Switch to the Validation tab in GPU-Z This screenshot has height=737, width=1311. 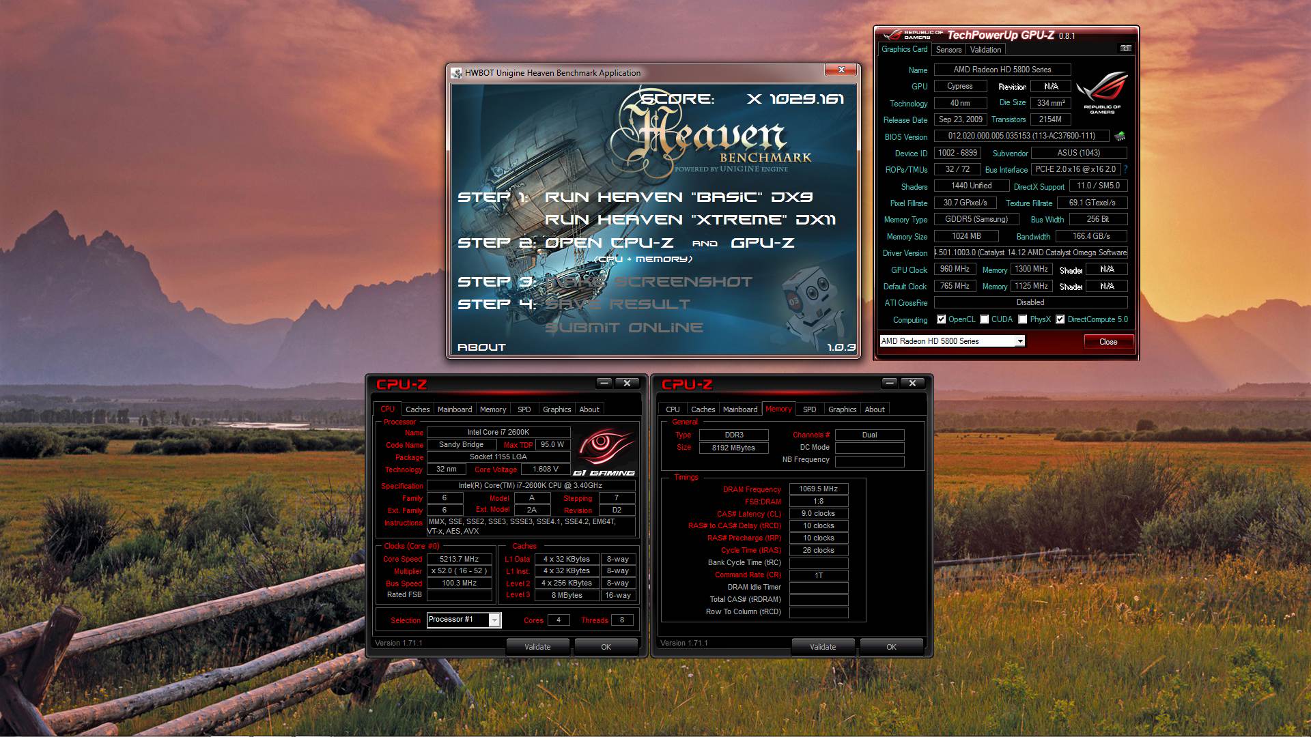[985, 50]
